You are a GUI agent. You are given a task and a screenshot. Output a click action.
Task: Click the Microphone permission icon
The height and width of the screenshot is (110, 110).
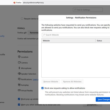pos(19,68)
